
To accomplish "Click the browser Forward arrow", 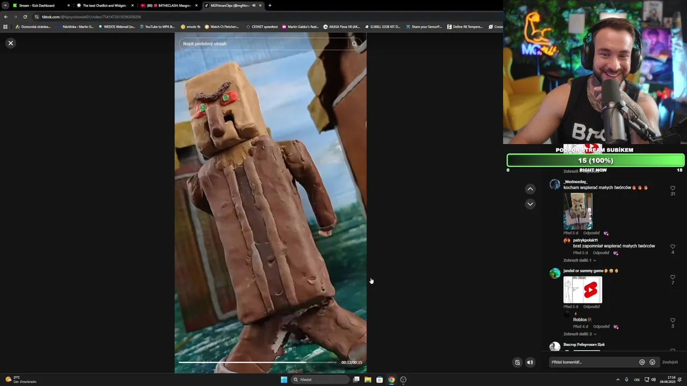I will (15, 17).
